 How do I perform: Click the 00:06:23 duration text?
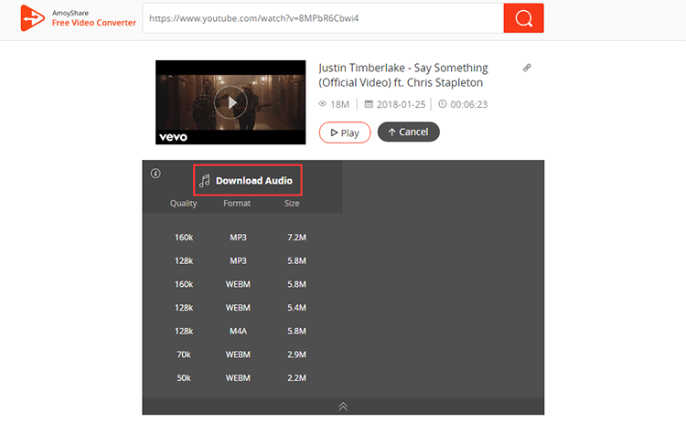[x=468, y=104]
